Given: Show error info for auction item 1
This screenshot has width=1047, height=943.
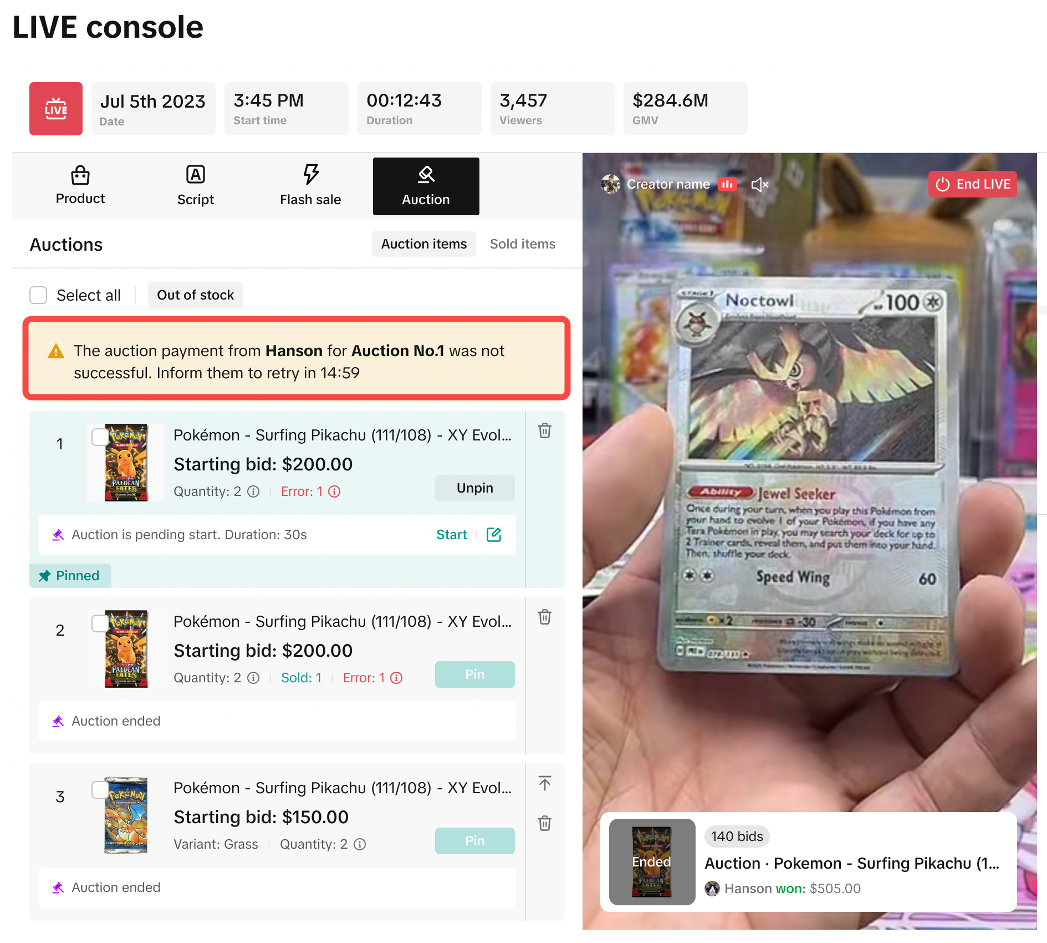Looking at the screenshot, I should click(334, 491).
